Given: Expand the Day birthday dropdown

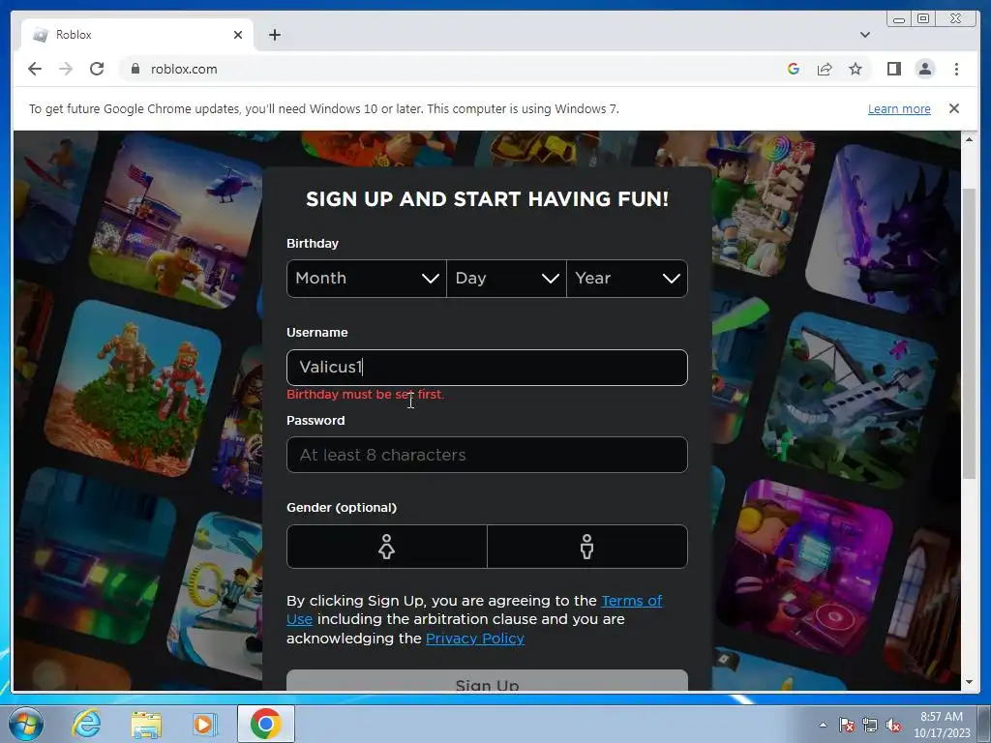Looking at the screenshot, I should 506,278.
